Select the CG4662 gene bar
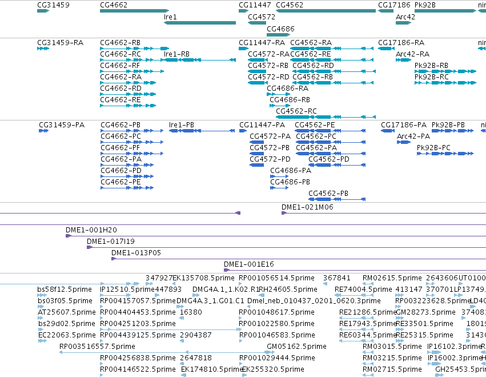486x378 pixels. coord(134,11)
